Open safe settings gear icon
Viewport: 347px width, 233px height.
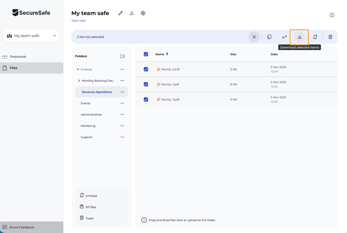point(143,13)
